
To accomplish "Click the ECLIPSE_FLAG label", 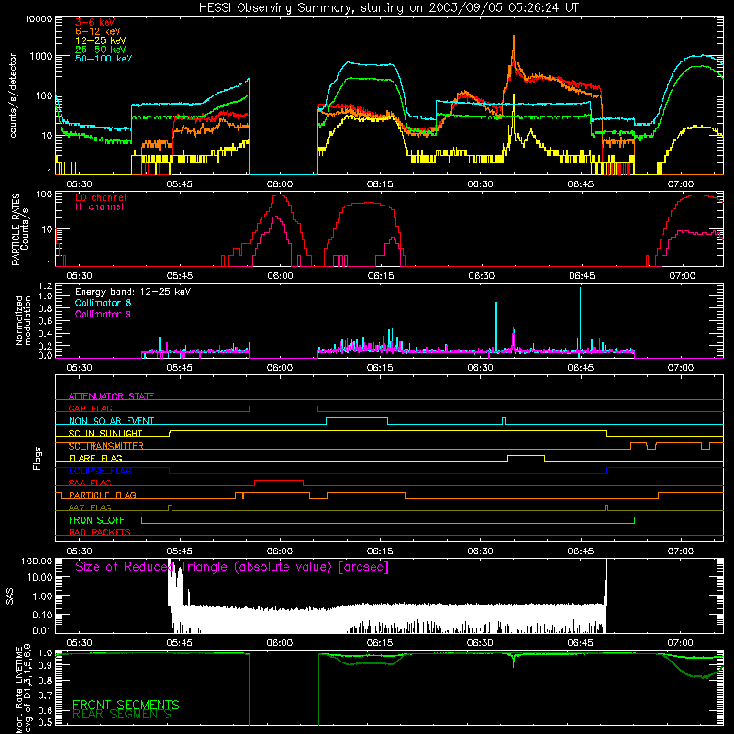I will point(100,471).
